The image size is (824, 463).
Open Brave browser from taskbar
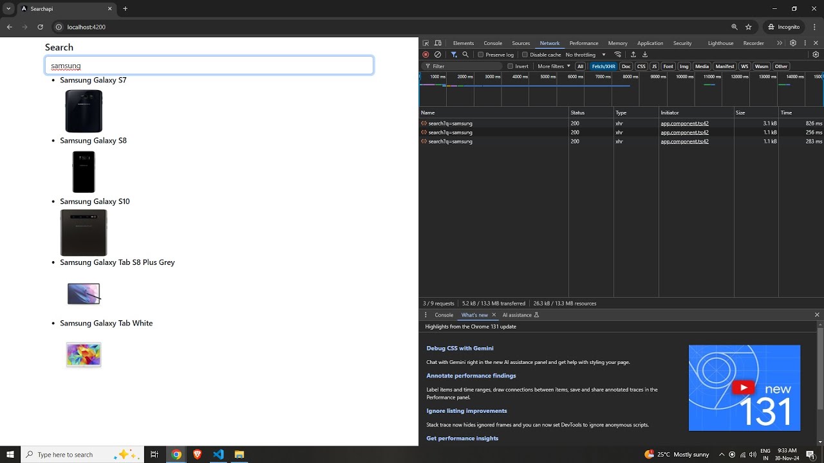(x=197, y=455)
